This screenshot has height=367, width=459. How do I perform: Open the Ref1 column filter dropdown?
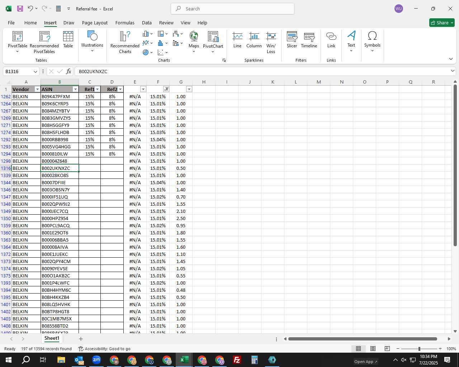98,89
